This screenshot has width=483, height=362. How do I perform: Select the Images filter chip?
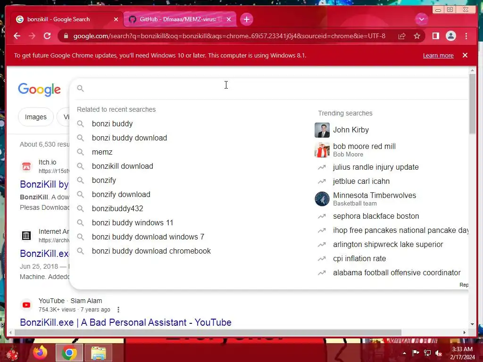[x=36, y=117]
